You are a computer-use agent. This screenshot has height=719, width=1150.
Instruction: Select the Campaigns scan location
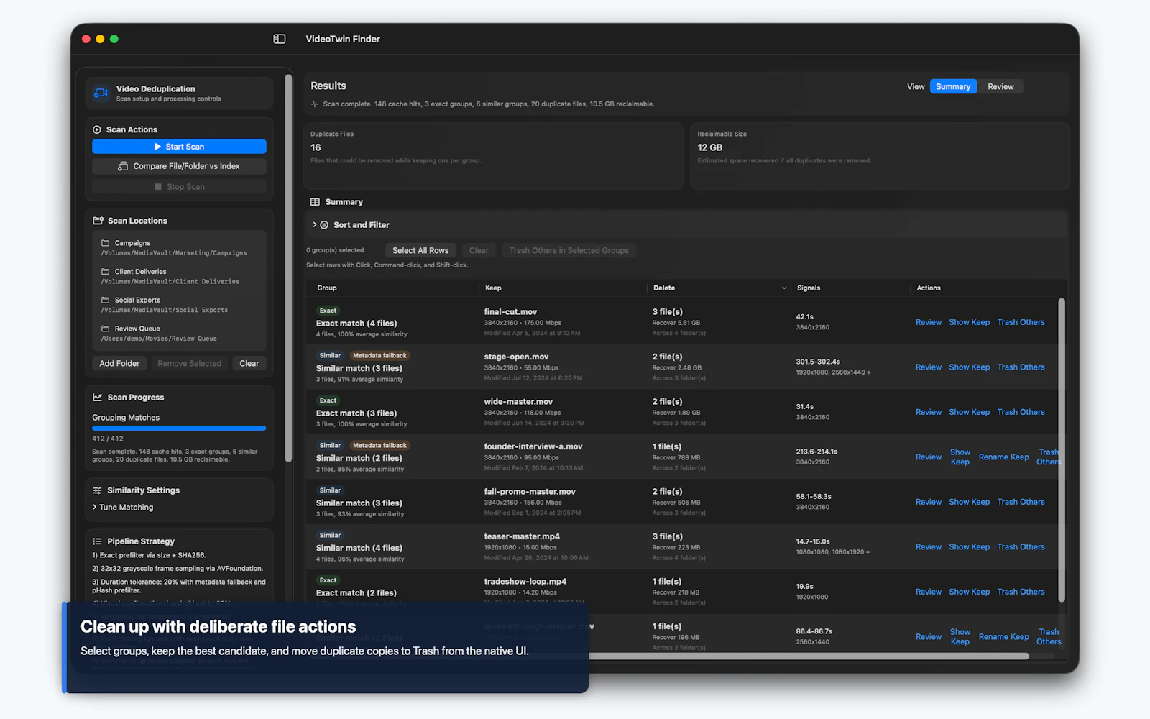pyautogui.click(x=180, y=248)
